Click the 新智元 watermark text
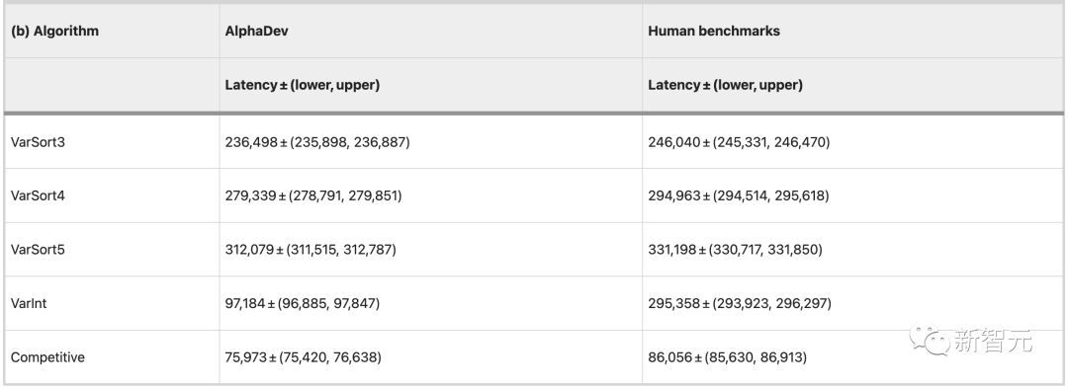The width and height of the screenshot is (1068, 387). pyautogui.click(x=993, y=340)
